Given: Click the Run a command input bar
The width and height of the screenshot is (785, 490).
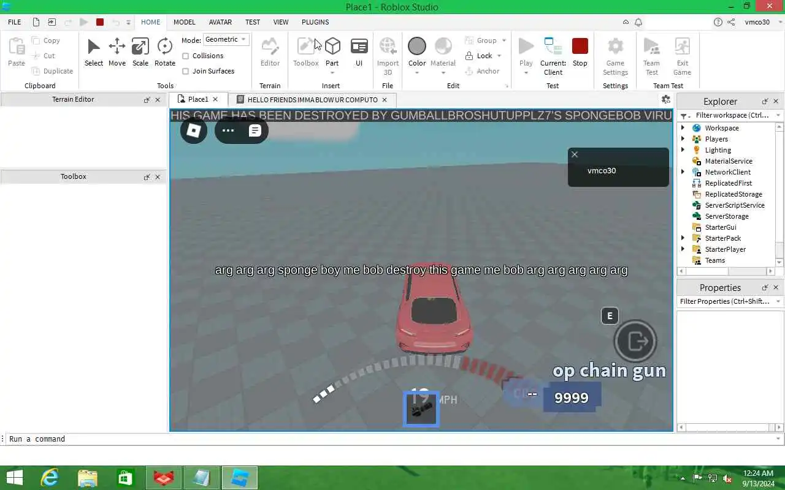Looking at the screenshot, I should [x=392, y=439].
